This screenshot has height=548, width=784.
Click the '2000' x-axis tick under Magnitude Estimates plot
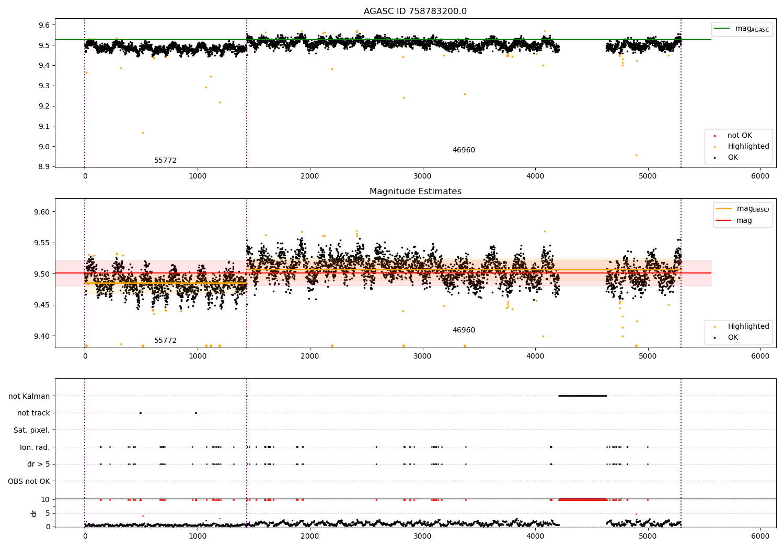coord(310,356)
